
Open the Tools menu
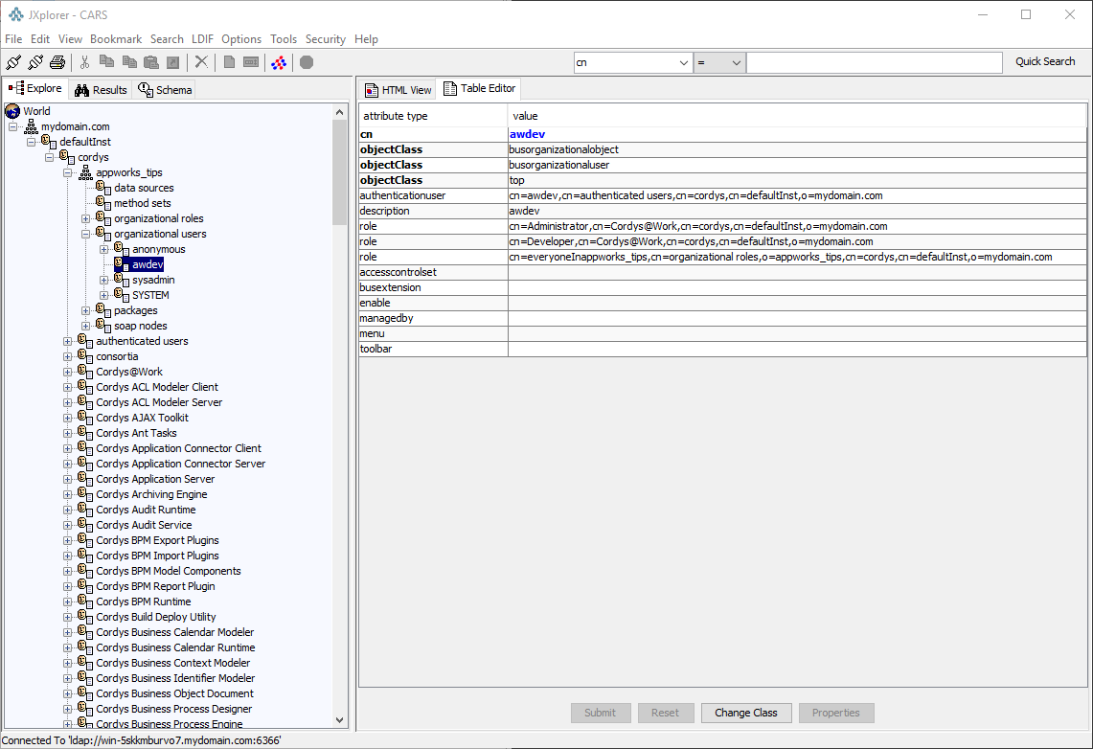pos(284,39)
